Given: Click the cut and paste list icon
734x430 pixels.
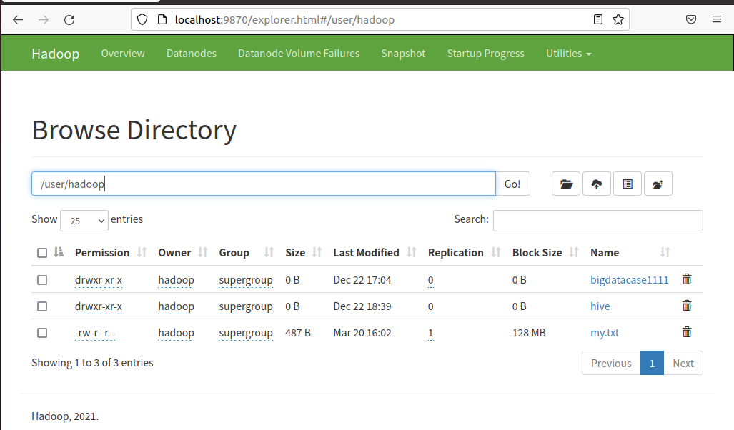Looking at the screenshot, I should [628, 184].
